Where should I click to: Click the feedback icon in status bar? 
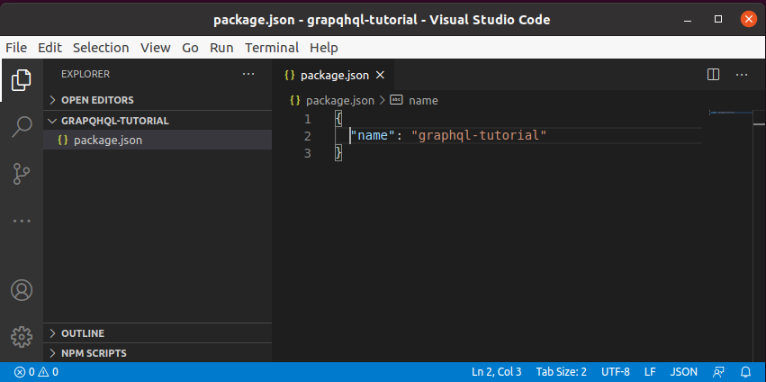[x=718, y=372]
